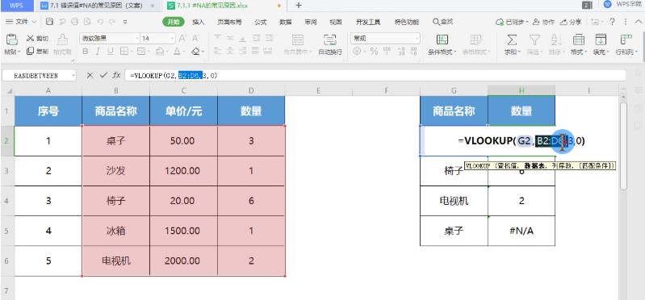The width and height of the screenshot is (645, 300).
Task: Click the Format (格式) table icon
Action: 579,40
